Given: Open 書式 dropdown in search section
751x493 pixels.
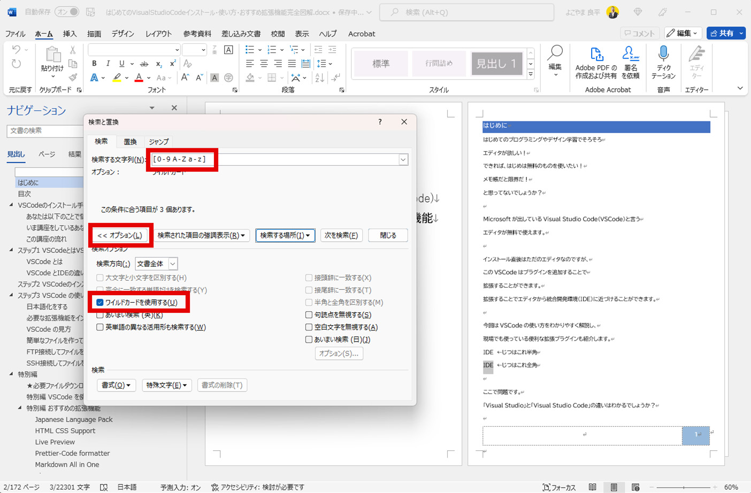Looking at the screenshot, I should pyautogui.click(x=116, y=385).
